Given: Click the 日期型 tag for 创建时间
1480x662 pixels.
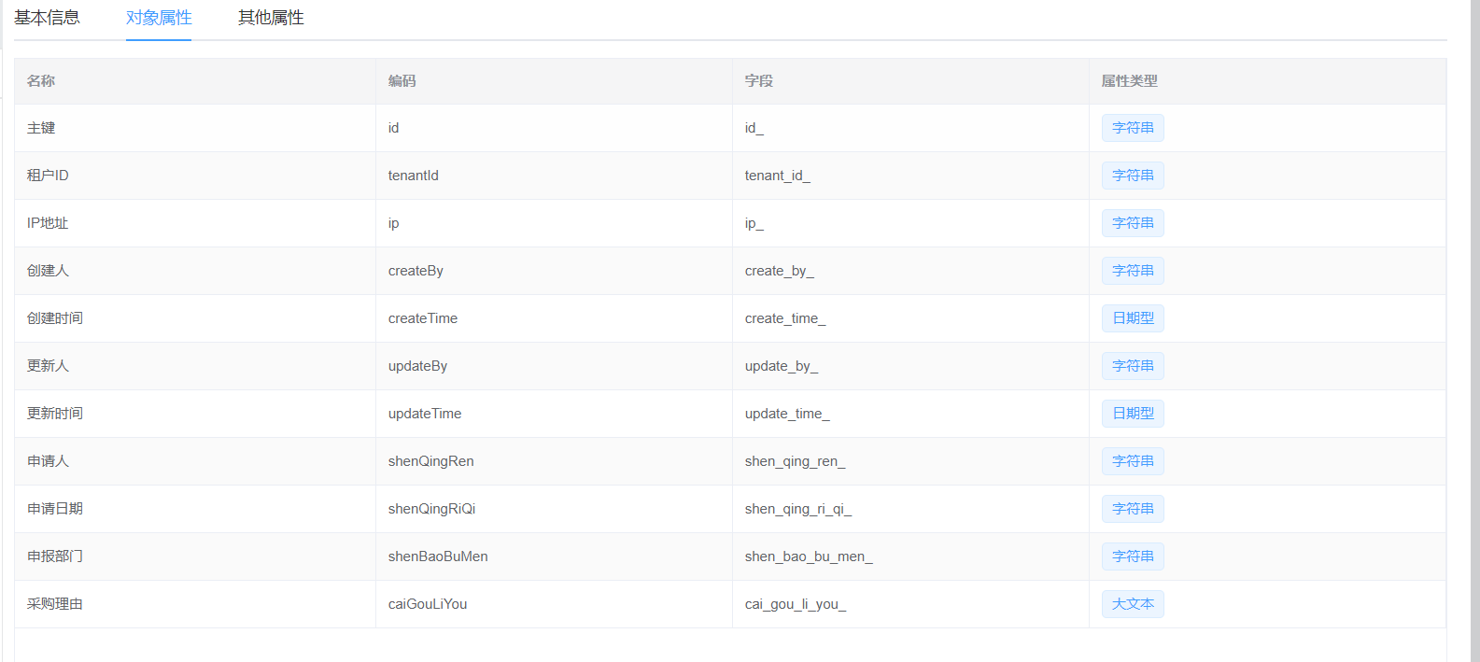Looking at the screenshot, I should 1133,318.
